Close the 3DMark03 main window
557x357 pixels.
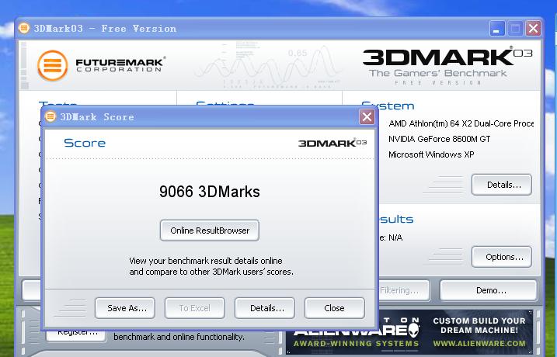point(533,29)
